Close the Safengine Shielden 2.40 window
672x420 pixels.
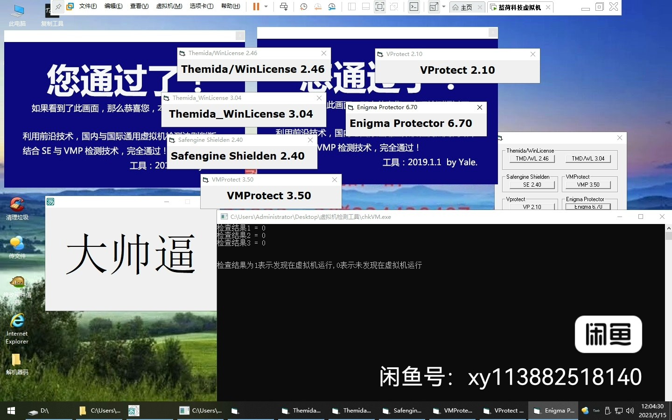pos(310,140)
